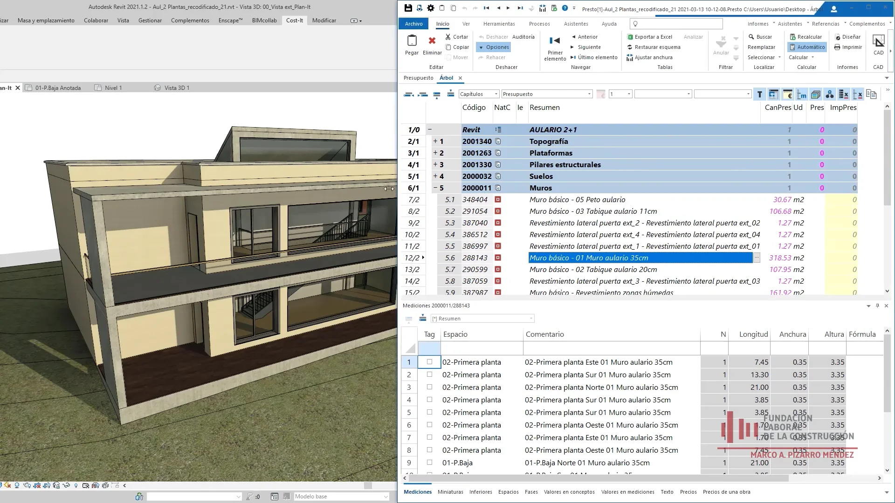Check the Tag checkbox in measurement row 9
Viewport: 895px width, 503px height.
tap(429, 462)
